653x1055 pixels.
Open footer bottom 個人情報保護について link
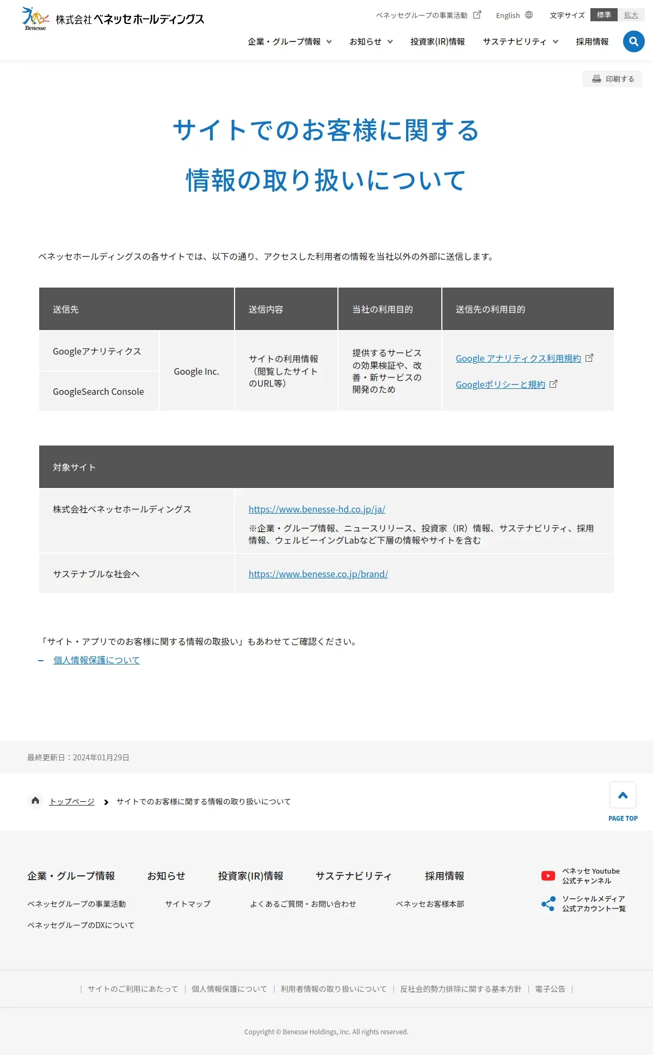point(229,989)
